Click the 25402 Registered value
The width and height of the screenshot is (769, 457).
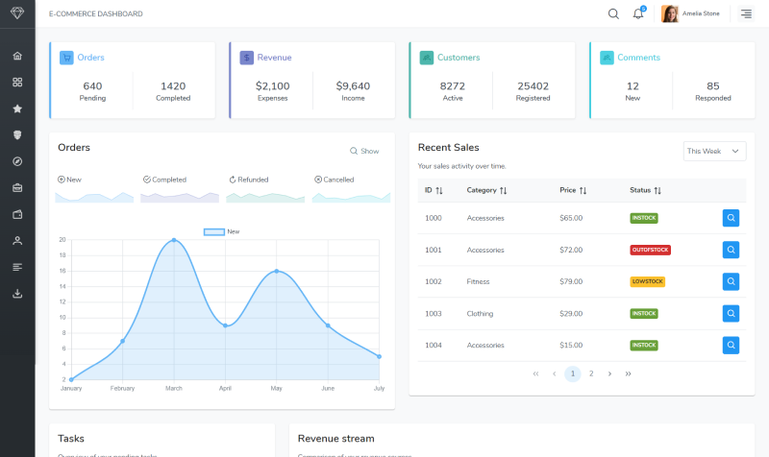coord(533,86)
